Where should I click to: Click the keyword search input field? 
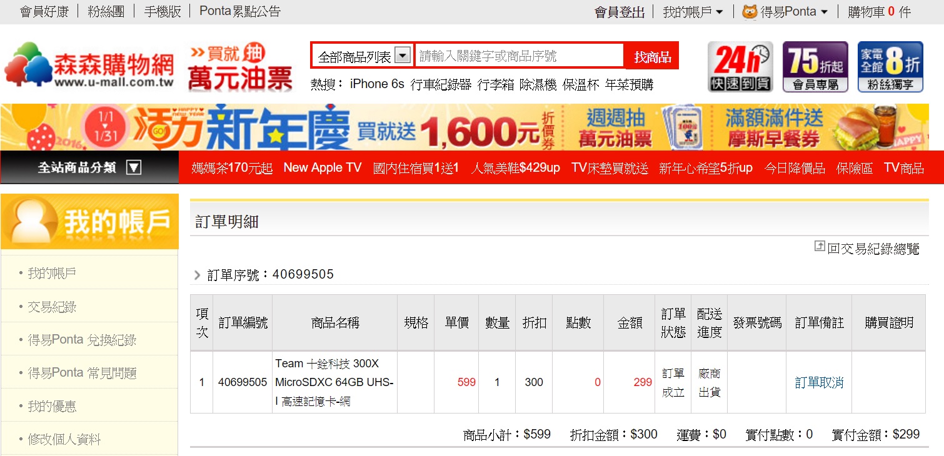tap(520, 56)
